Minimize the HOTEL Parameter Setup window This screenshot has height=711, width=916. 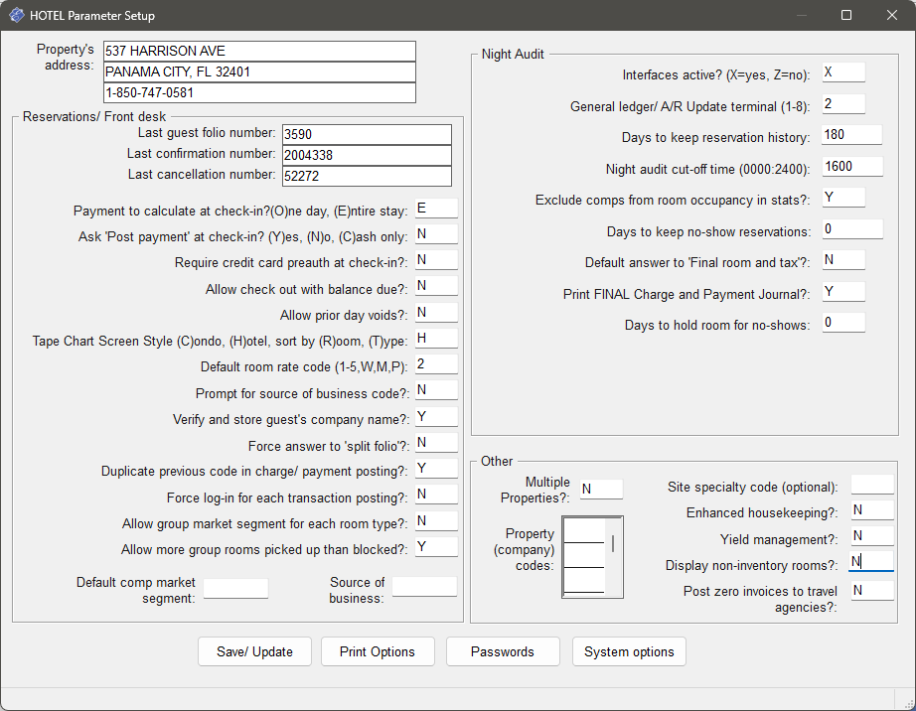point(801,16)
